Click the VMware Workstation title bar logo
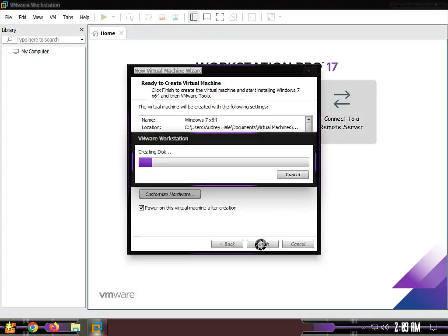Image resolution: width=448 pixels, height=336 pixels. tap(4, 5)
